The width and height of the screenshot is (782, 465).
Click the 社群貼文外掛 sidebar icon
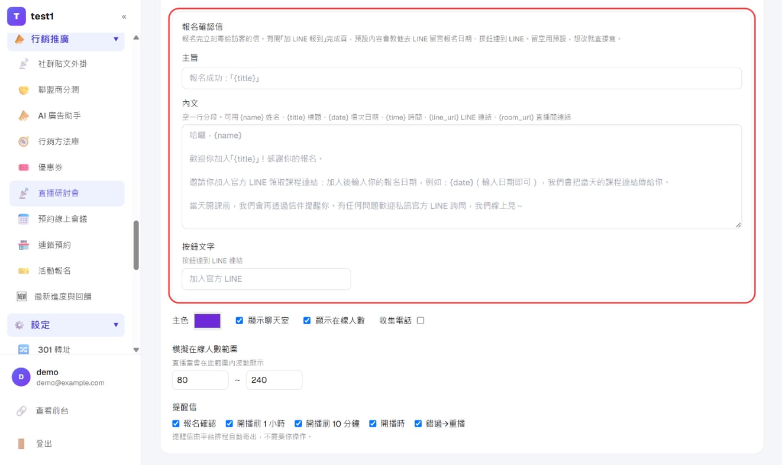click(x=24, y=64)
